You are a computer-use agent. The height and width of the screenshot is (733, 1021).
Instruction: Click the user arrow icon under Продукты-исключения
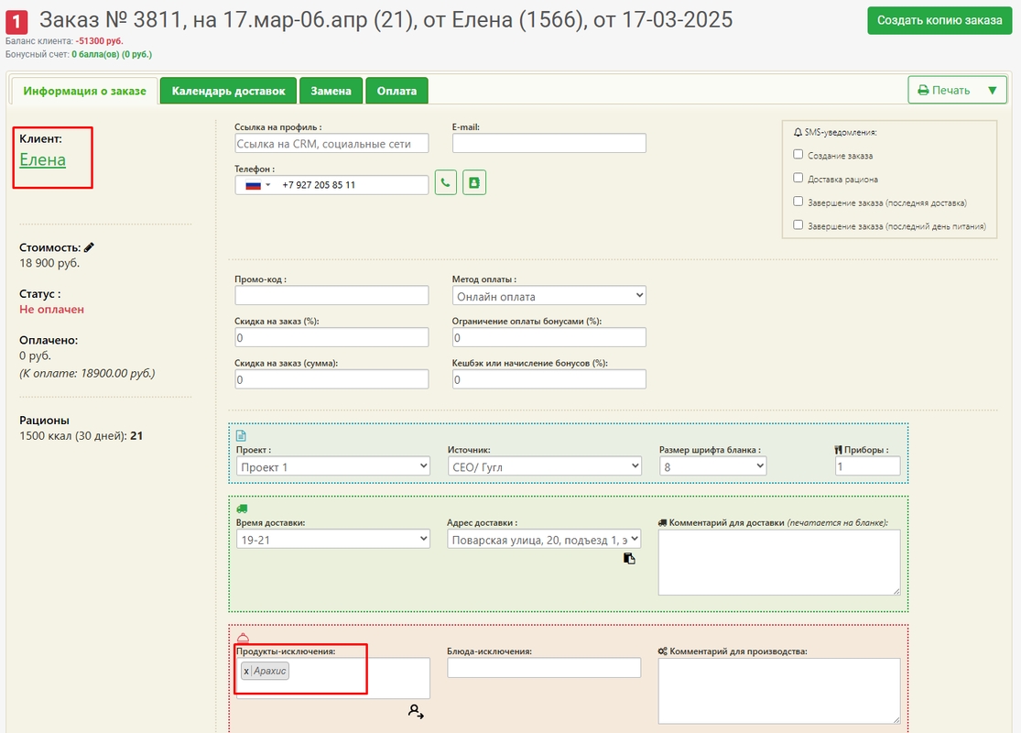416,711
